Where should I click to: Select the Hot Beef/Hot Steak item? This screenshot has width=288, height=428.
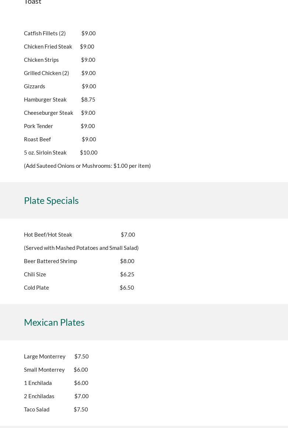[48, 235]
